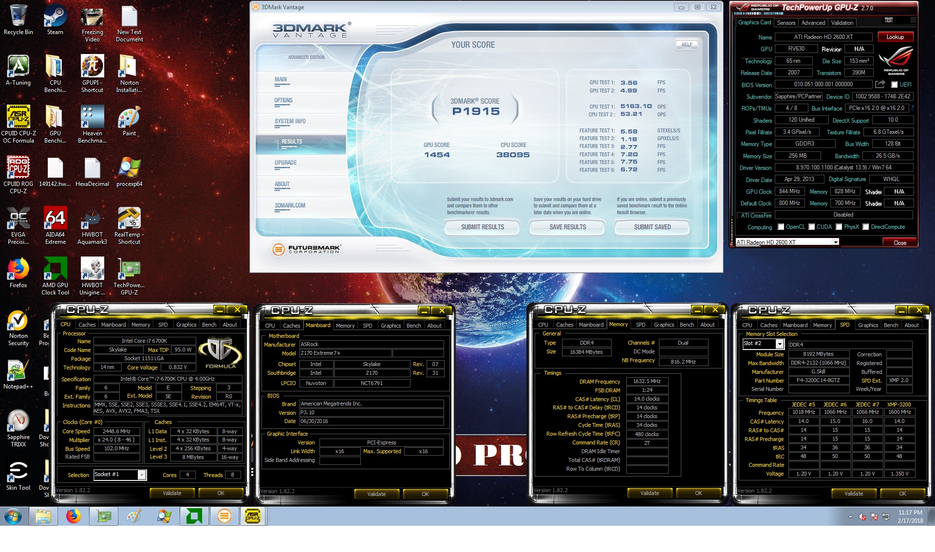
Task: Show hidden tray icons arrow
Action: pyautogui.click(x=850, y=516)
